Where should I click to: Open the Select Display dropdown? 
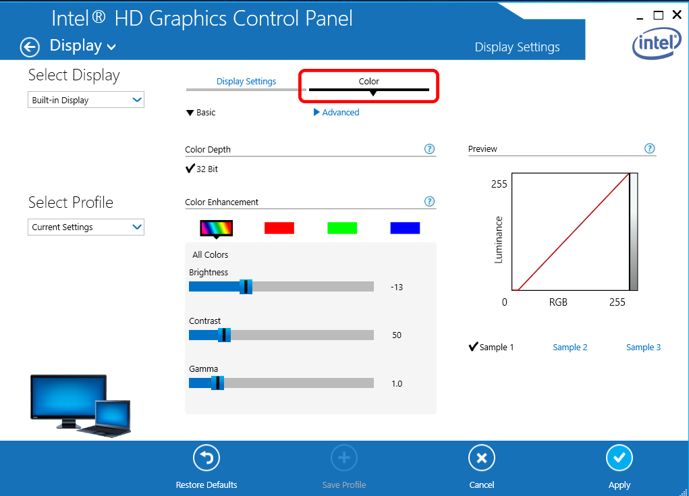coord(86,100)
